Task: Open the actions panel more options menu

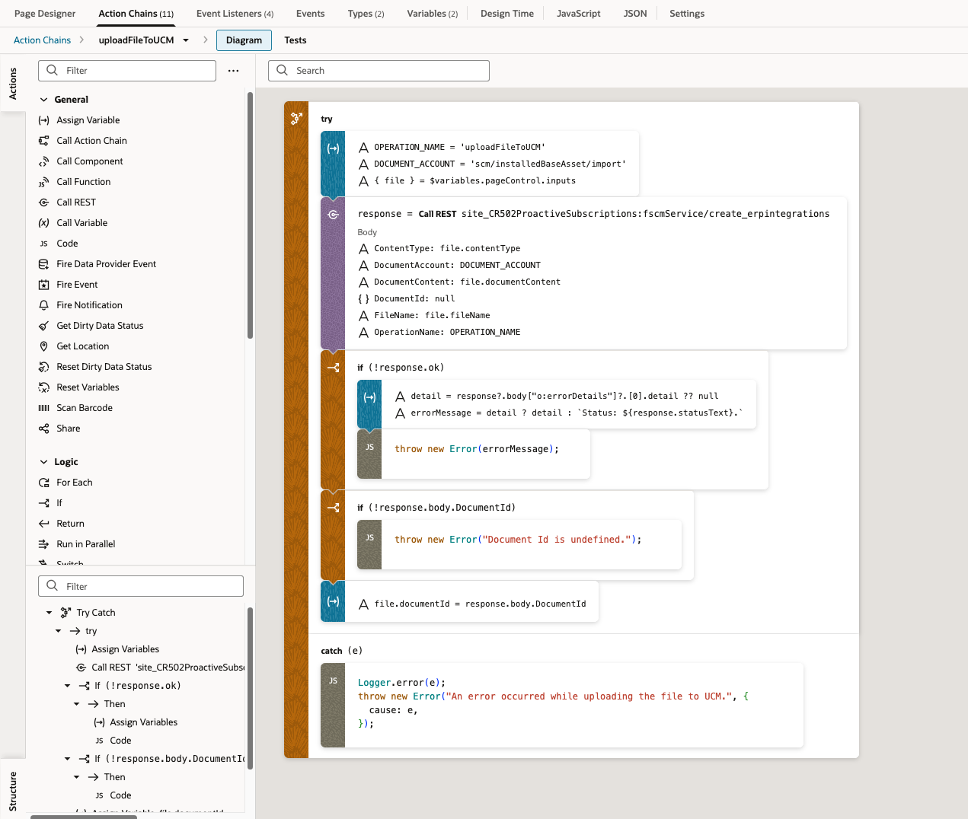Action: (233, 71)
